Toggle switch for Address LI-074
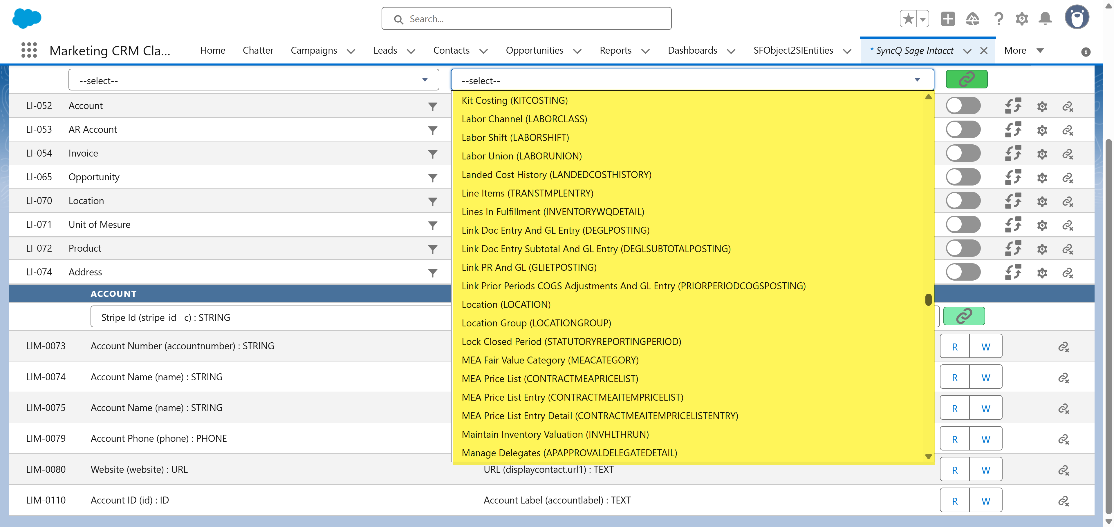Image resolution: width=1114 pixels, height=527 pixels. (963, 272)
